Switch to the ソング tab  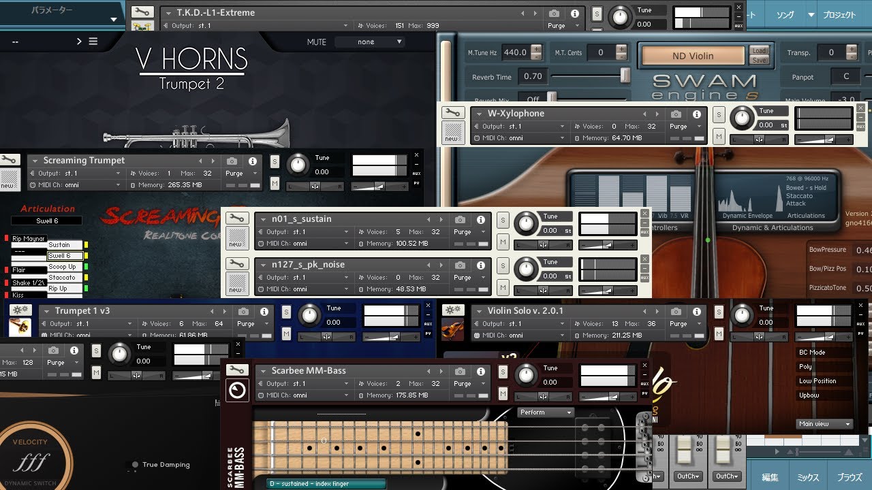(785, 15)
